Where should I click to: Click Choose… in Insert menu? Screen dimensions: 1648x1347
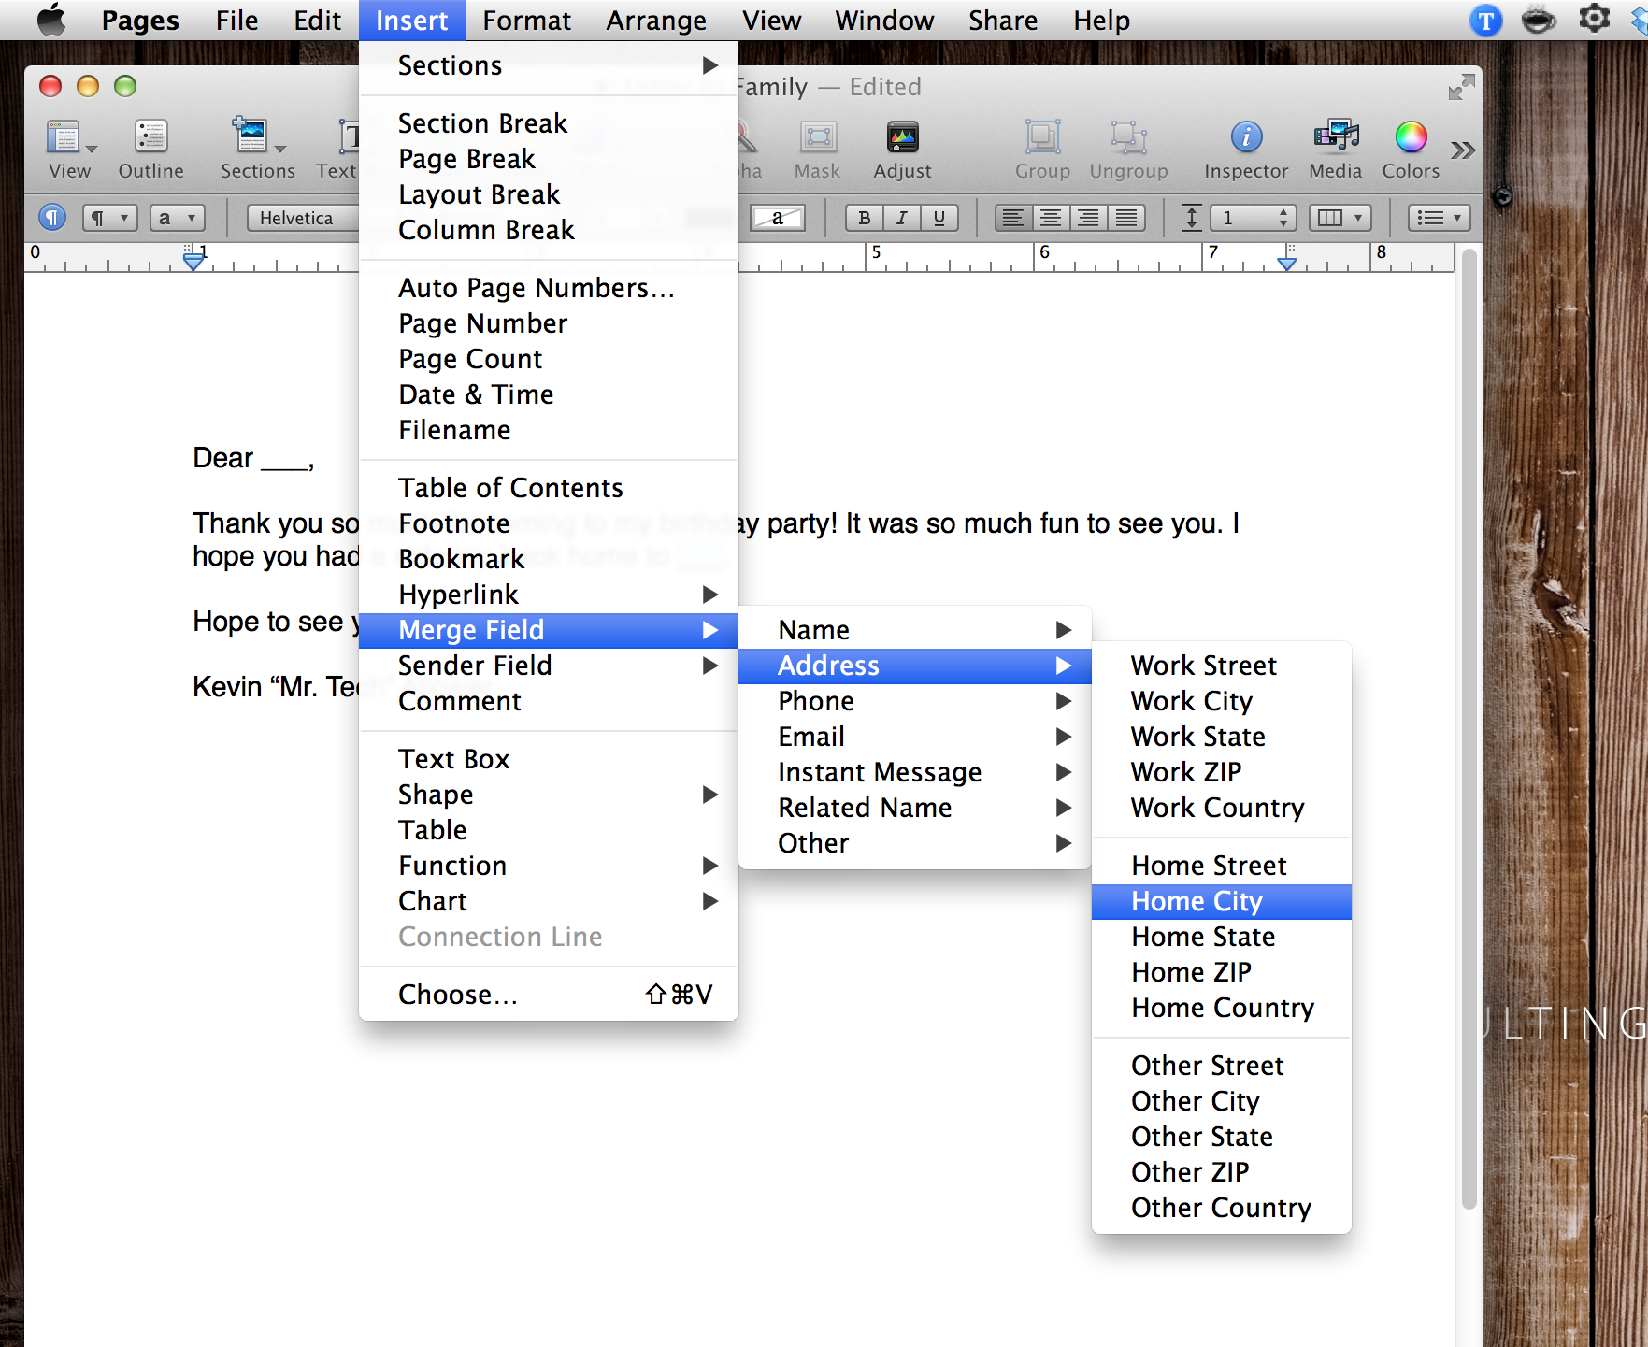click(x=549, y=995)
